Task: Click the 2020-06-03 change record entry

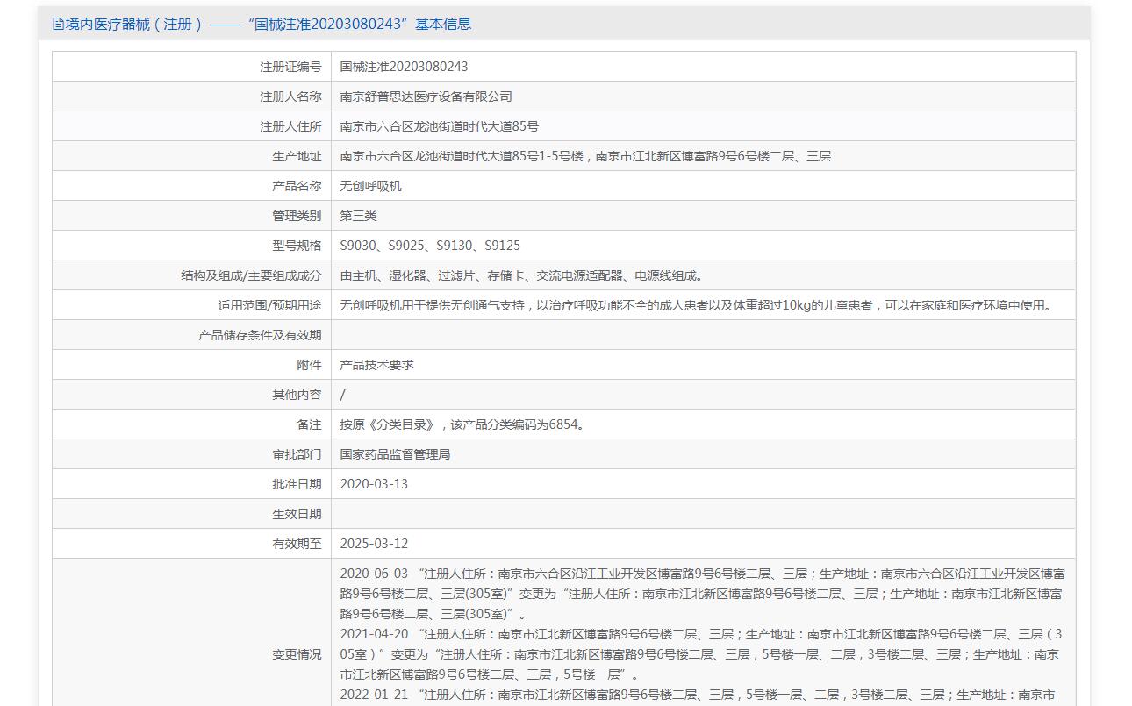Action: pos(702,594)
